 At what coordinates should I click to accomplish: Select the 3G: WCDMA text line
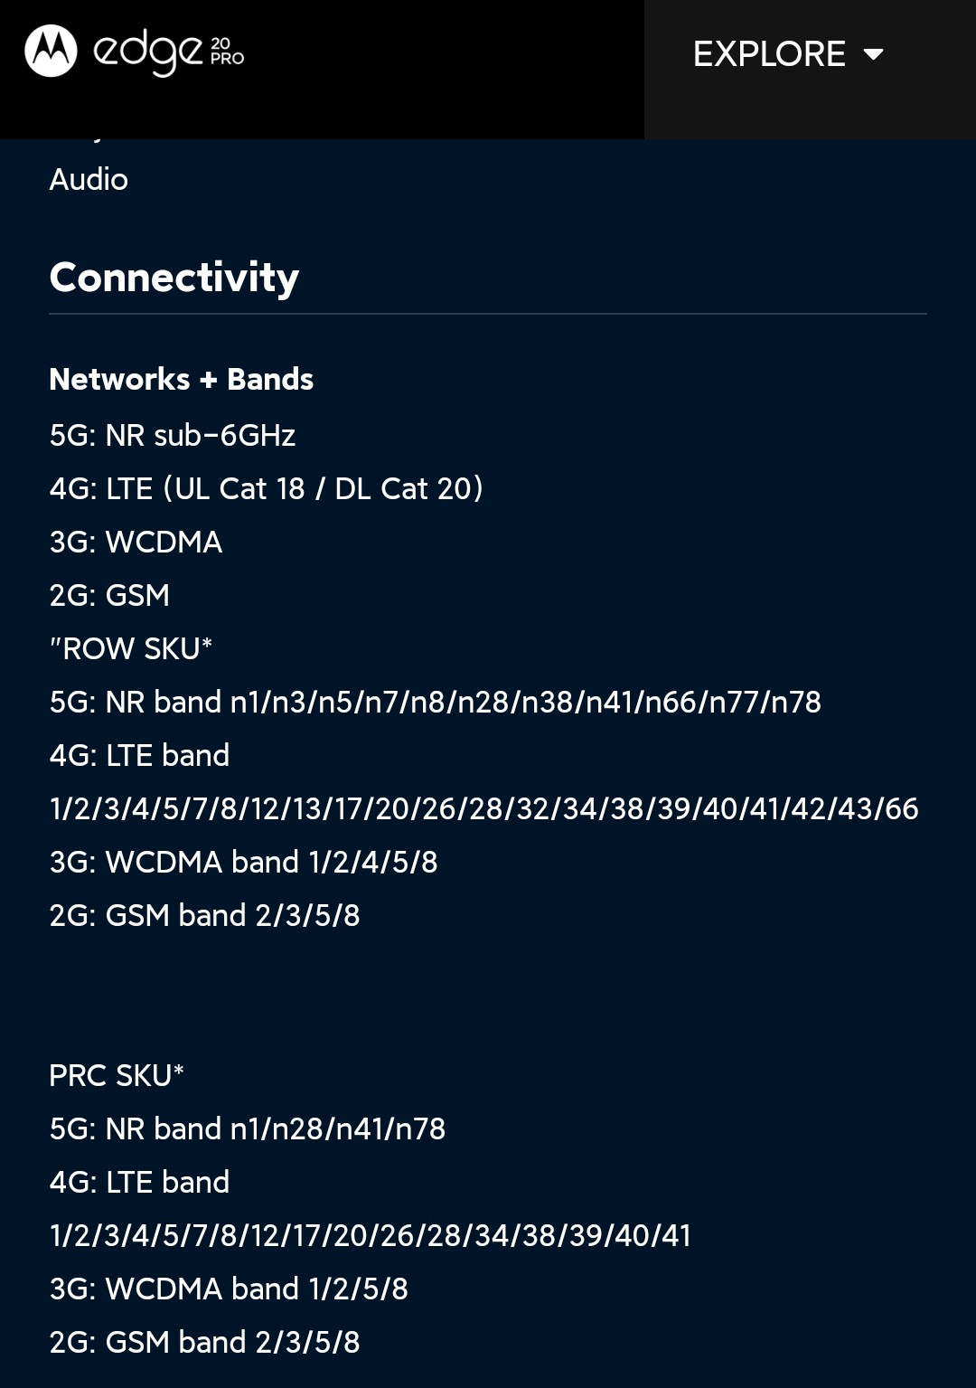(x=136, y=542)
